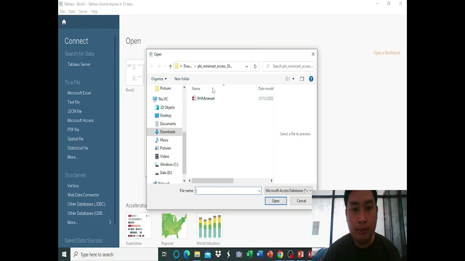465x261 pixels.
Task: Expand the File name history dropdown
Action: pos(259,191)
